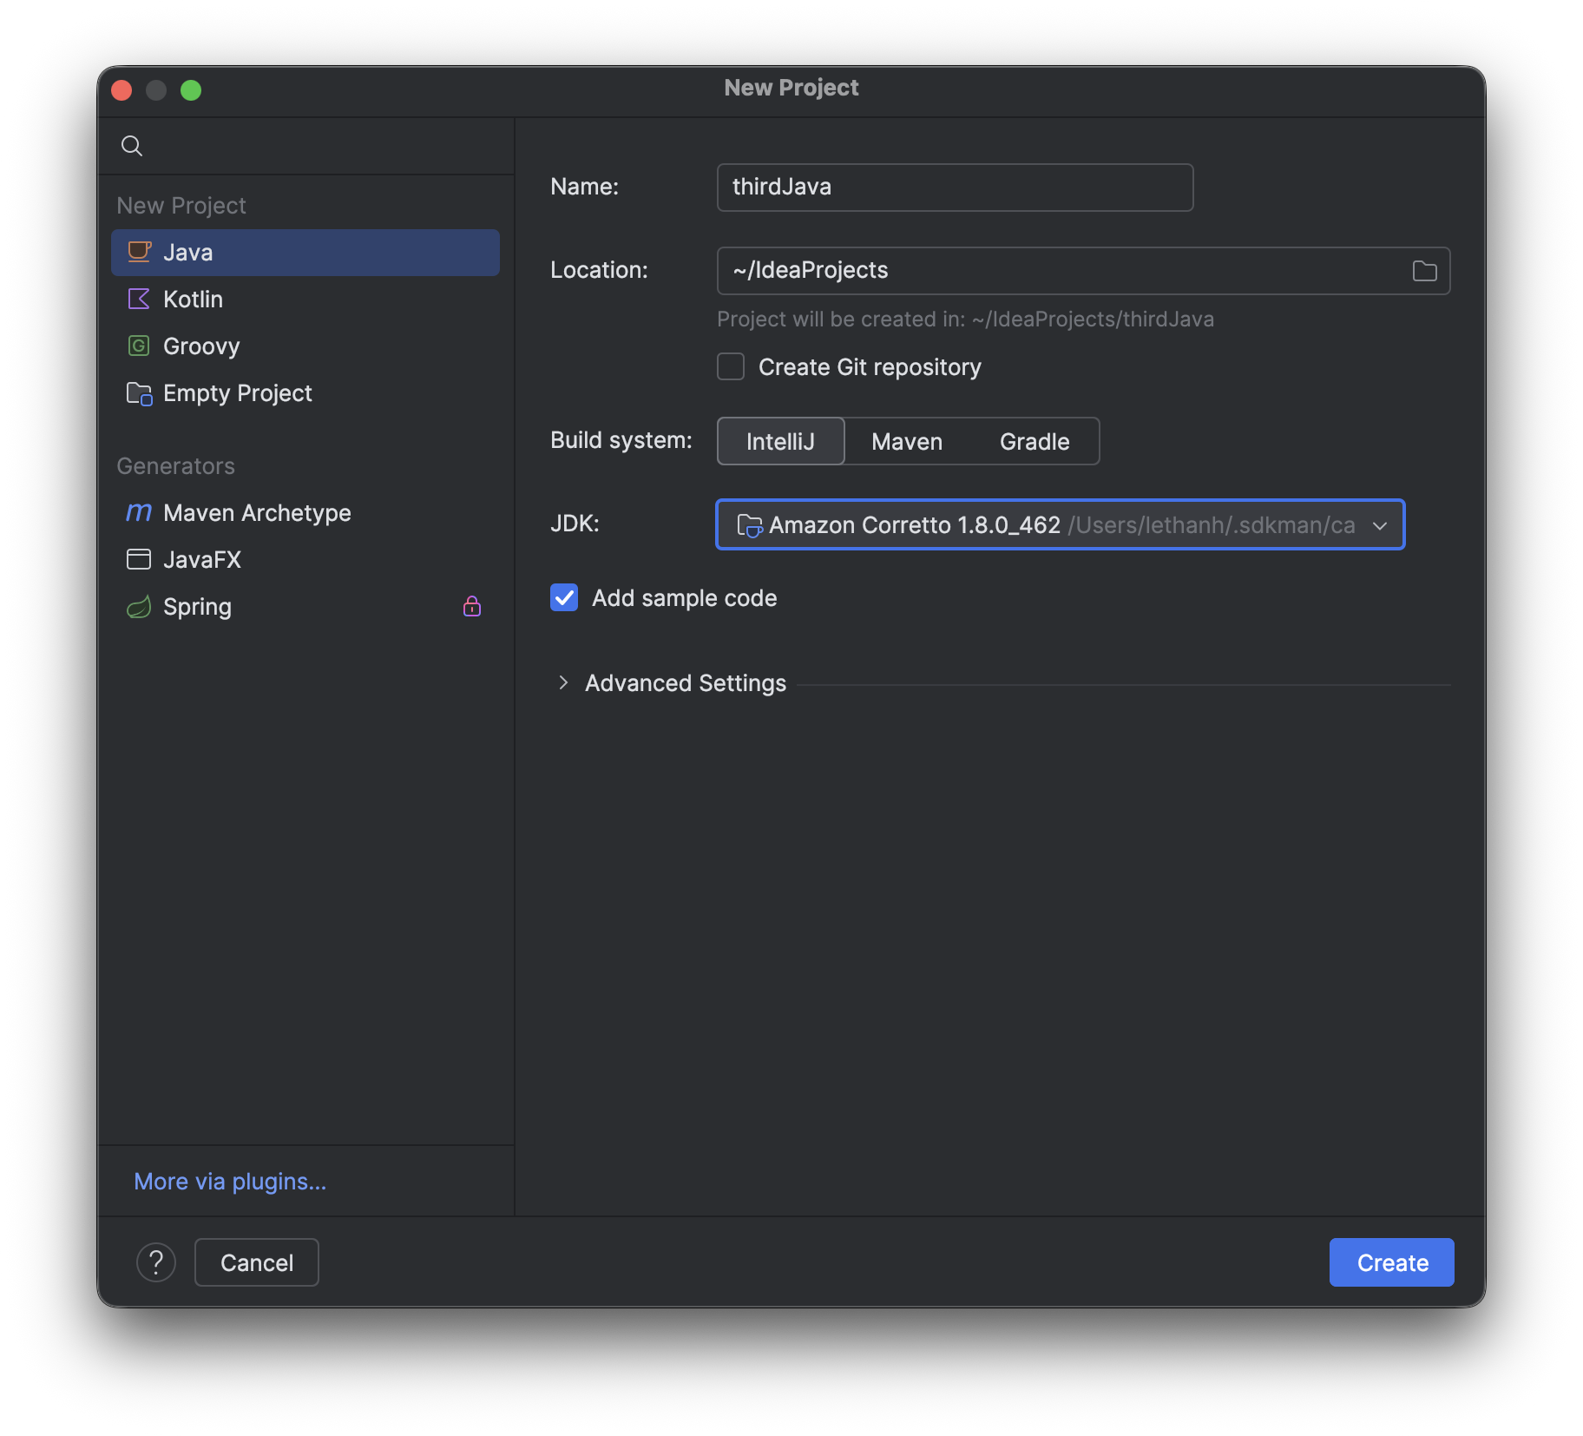
Task: Choose Gradle as build system
Action: click(1034, 442)
